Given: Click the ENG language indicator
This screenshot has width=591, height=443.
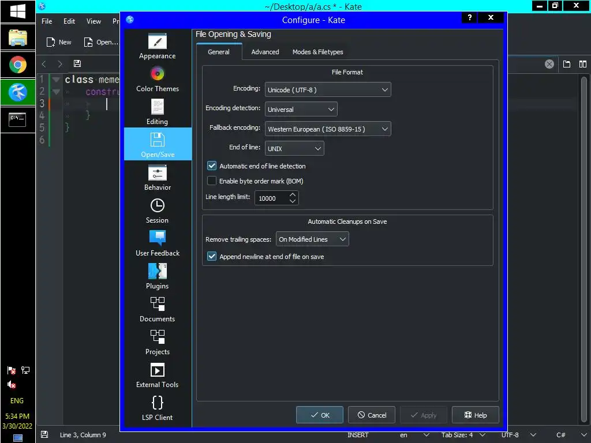Looking at the screenshot, I should 17,400.
